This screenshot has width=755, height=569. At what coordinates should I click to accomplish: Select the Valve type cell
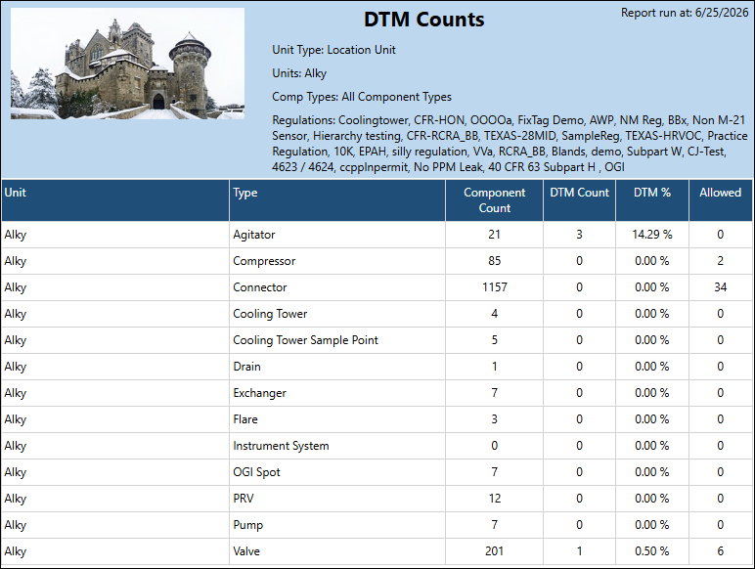point(337,551)
